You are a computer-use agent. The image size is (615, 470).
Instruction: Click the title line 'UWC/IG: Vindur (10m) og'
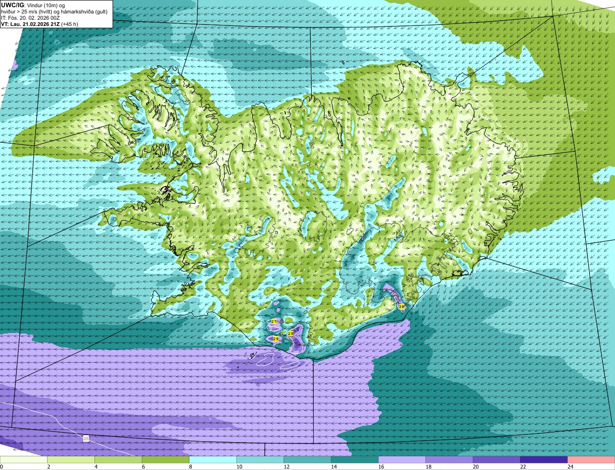[33, 5]
